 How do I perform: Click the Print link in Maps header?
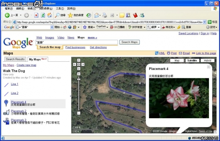tap(174, 53)
